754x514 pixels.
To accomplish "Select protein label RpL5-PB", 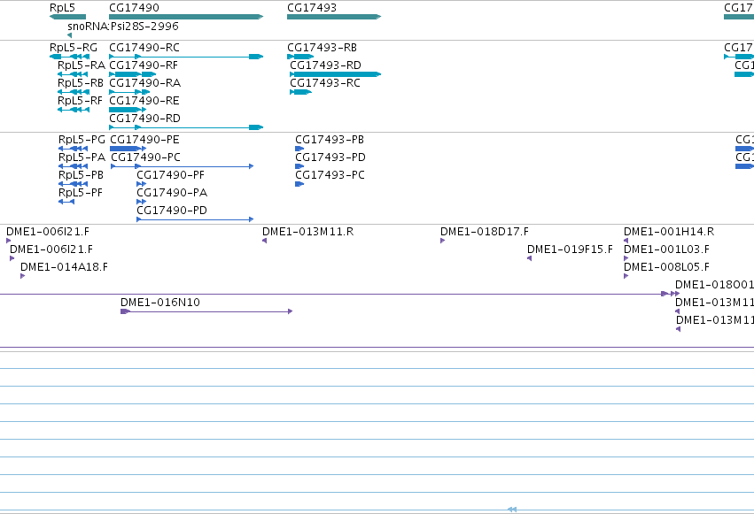I will coord(81,175).
